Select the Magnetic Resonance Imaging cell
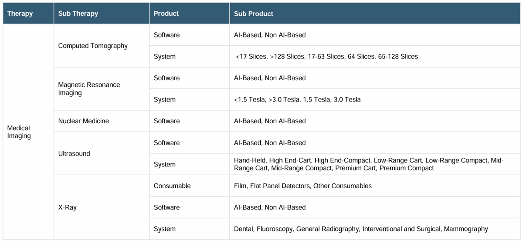The image size is (523, 244). click(x=102, y=89)
